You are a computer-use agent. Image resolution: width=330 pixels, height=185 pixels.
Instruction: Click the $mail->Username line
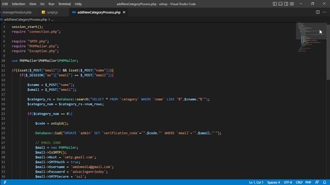74,166
